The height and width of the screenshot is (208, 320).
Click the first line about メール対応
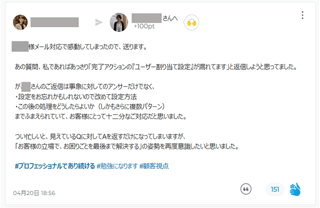(x=80, y=47)
